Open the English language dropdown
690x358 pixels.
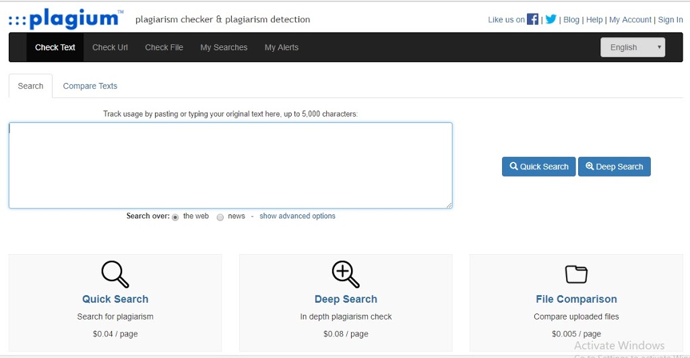tap(633, 47)
